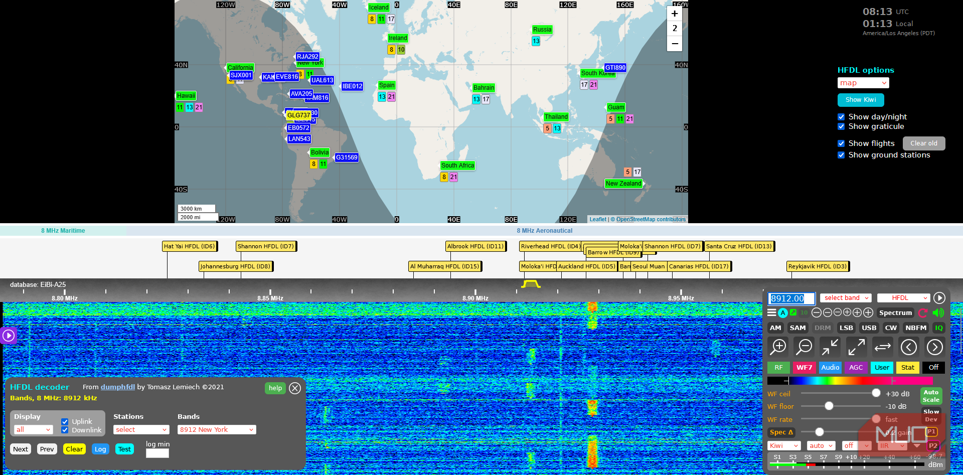Viewport: 963px width, 475px height.
Task: Click the purple play button on the left edge of the waterfall
Action: (x=9, y=335)
